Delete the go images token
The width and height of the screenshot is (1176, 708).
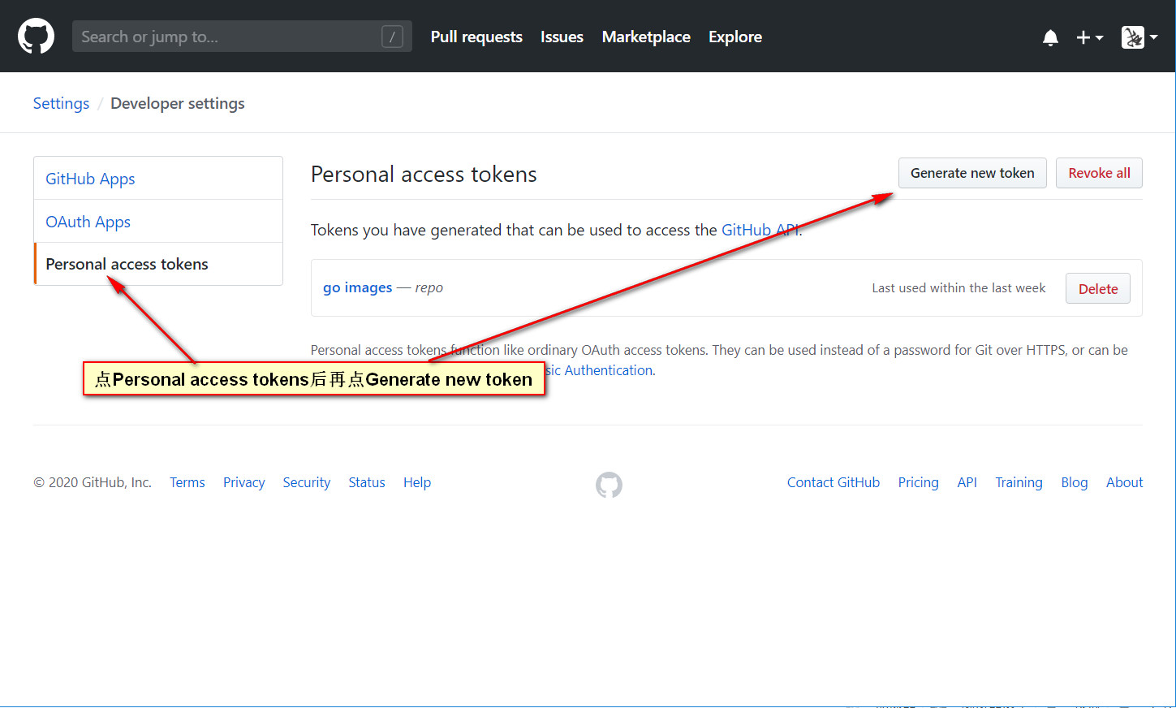click(1098, 288)
